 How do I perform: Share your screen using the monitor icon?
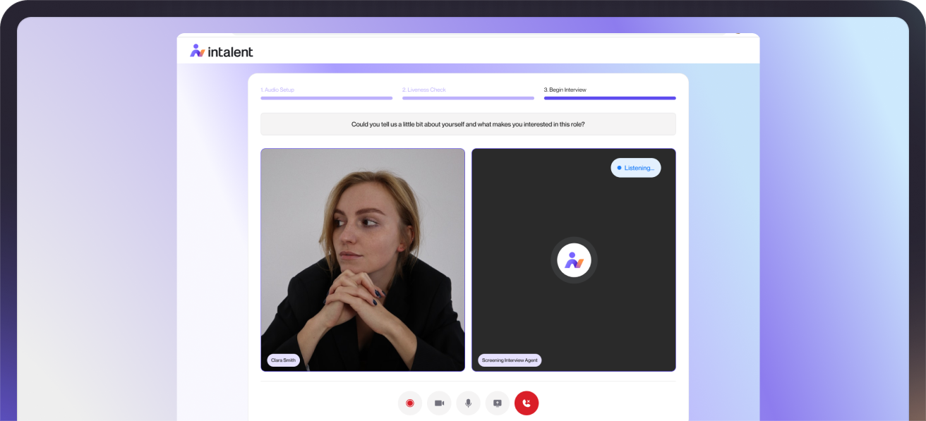tap(497, 403)
